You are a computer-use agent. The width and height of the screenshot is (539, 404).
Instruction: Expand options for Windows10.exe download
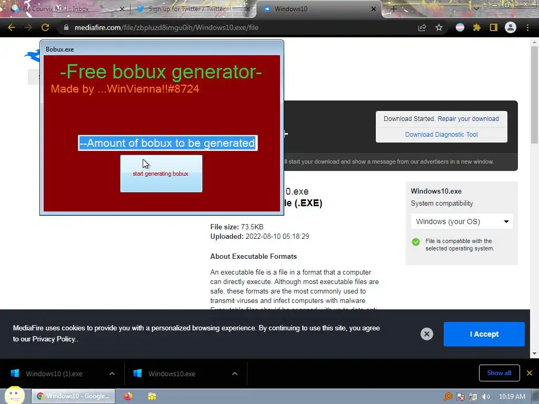click(235, 373)
